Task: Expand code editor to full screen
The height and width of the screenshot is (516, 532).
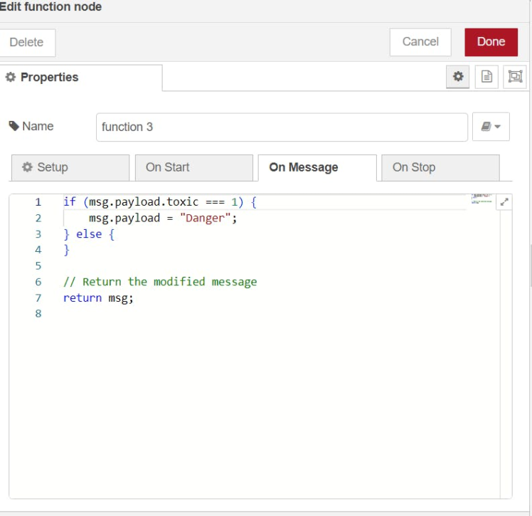Action: pos(504,202)
